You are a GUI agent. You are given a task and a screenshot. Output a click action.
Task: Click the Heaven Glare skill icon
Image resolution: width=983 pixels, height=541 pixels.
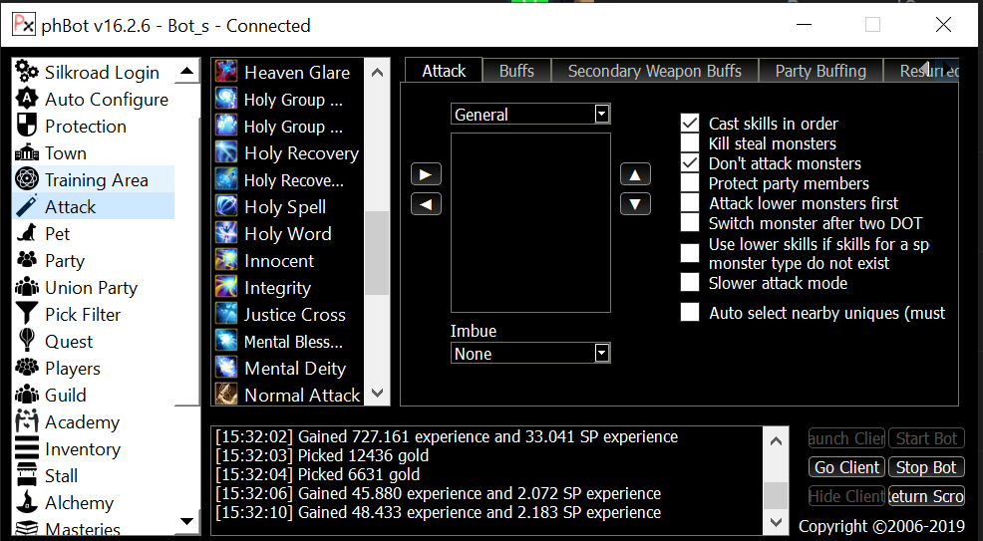point(227,72)
